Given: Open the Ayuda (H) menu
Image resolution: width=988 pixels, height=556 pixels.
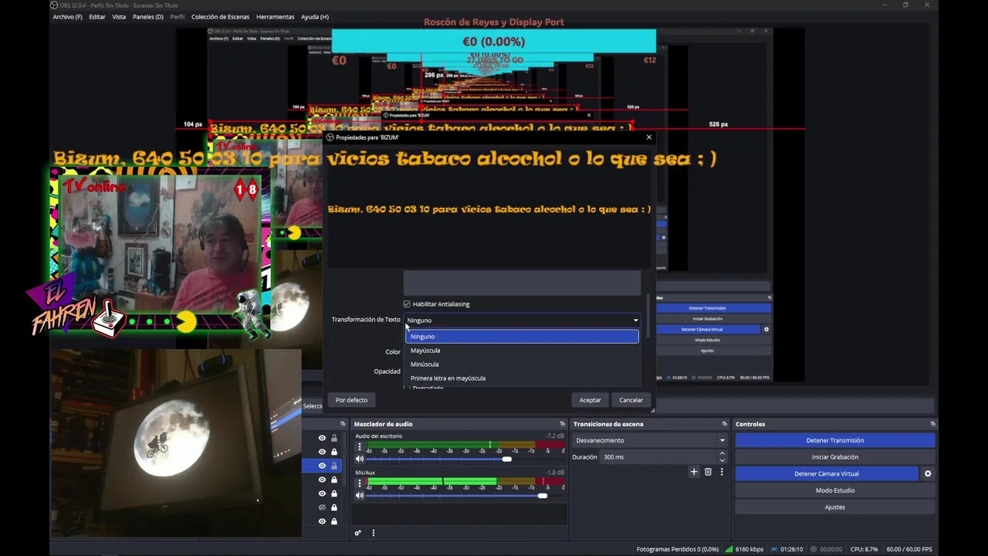Looking at the screenshot, I should pos(315,17).
